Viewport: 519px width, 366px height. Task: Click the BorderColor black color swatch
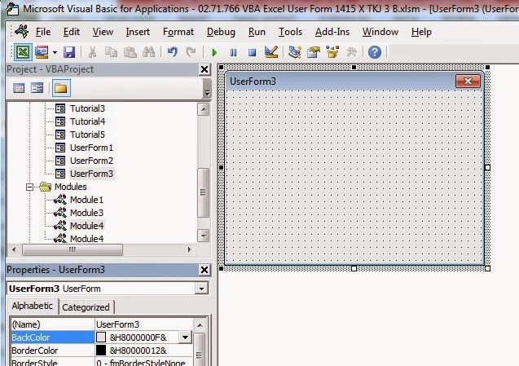click(101, 350)
